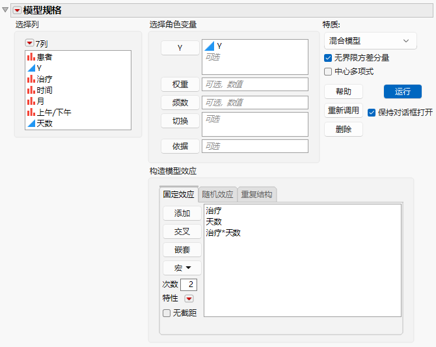Select the 患者 column in column list
Screen dimensions: 436x347
click(44, 57)
